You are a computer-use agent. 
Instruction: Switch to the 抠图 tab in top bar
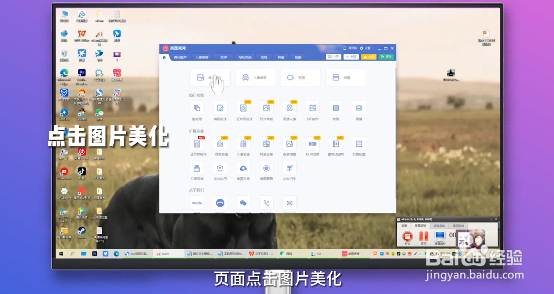pos(298,57)
